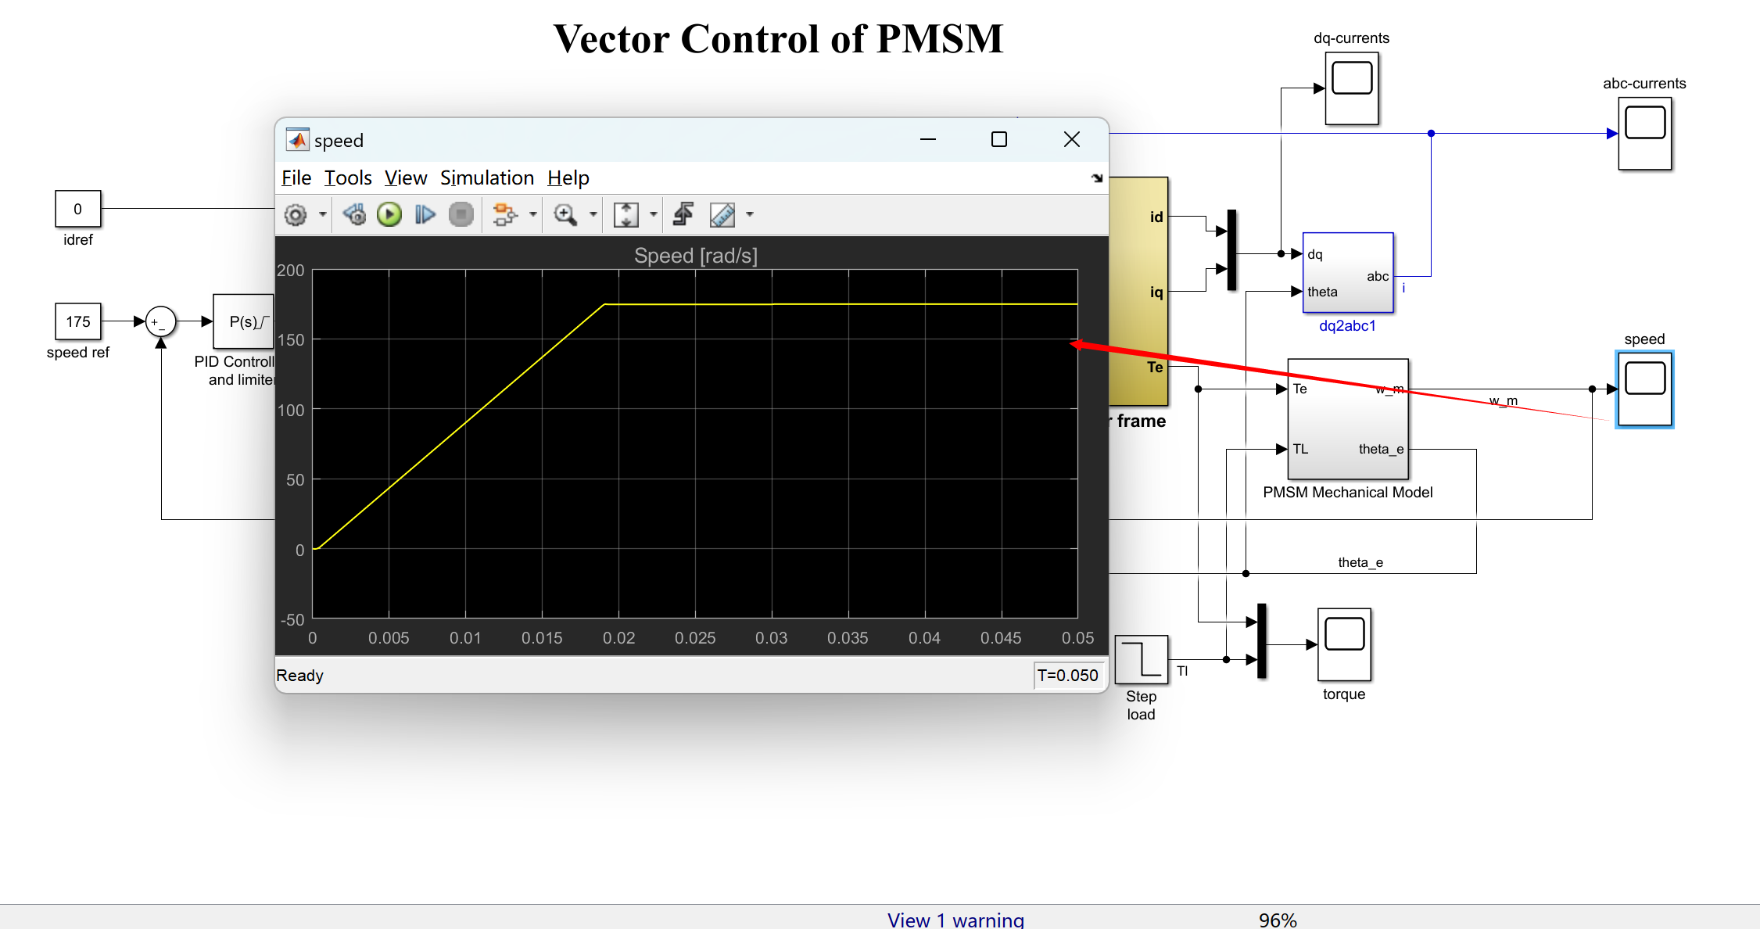Click the Highlight Simulink Block icon
This screenshot has height=929, width=1760.
[x=505, y=215]
